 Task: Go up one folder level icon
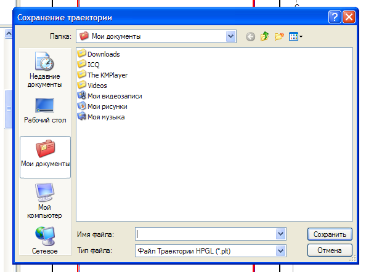coord(265,36)
